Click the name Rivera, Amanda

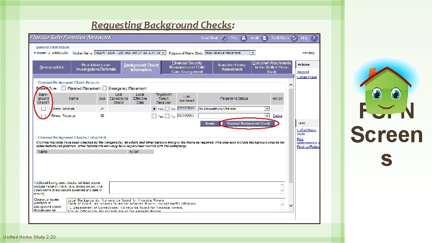pyautogui.click(x=63, y=109)
